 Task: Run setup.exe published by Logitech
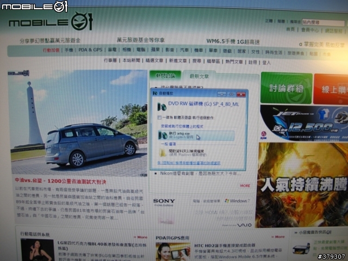point(196,135)
